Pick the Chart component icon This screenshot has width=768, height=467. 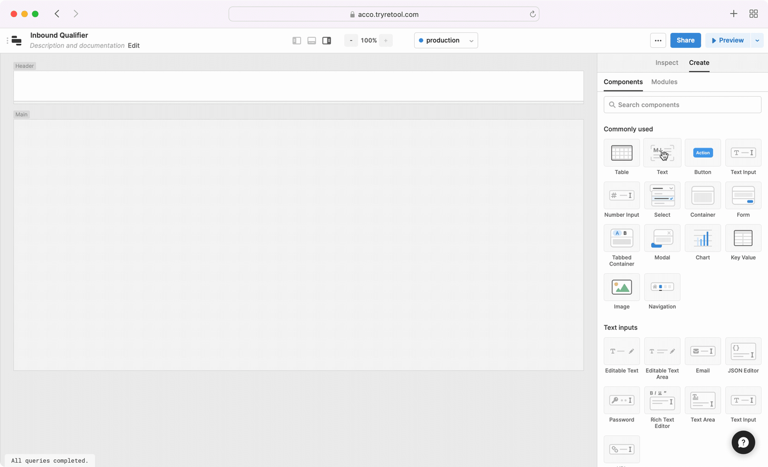point(703,238)
